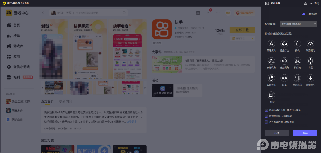Toggle 鼠标右键行走时降低行走惯性 checkbox
The height and width of the screenshot is (153, 321).
coord(266,110)
